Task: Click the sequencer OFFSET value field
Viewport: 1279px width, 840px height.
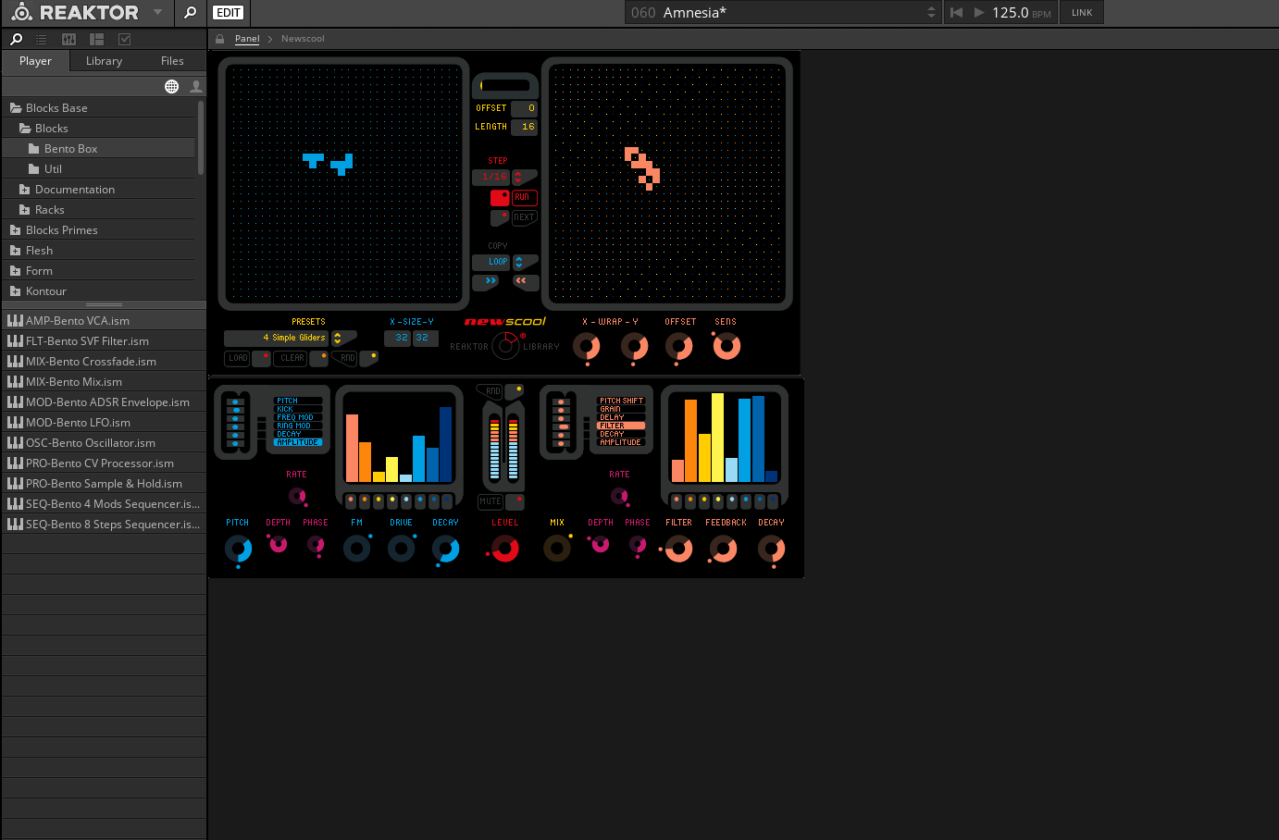Action: [525, 108]
